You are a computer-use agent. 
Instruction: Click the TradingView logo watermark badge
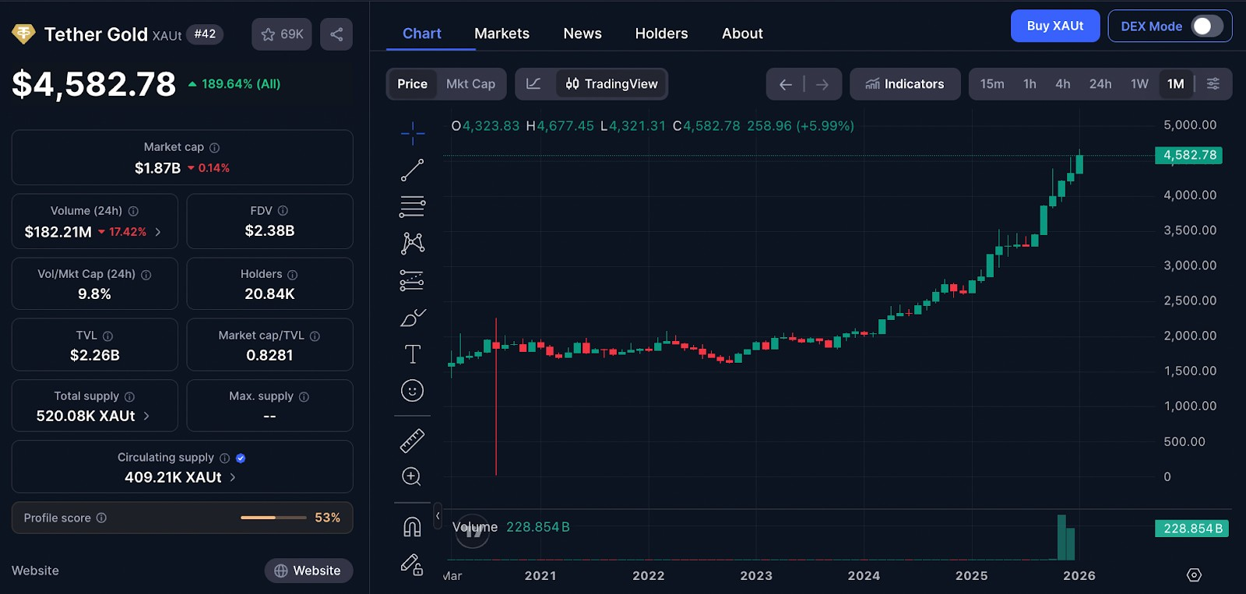point(472,531)
